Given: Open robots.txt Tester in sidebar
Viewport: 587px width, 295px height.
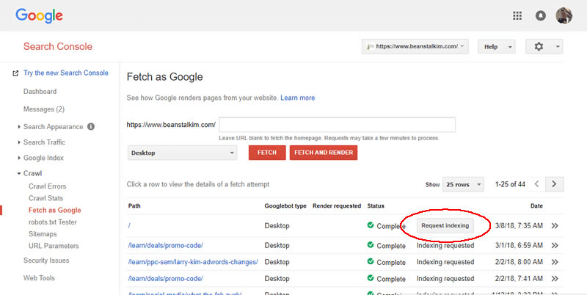Looking at the screenshot, I should coord(52,222).
